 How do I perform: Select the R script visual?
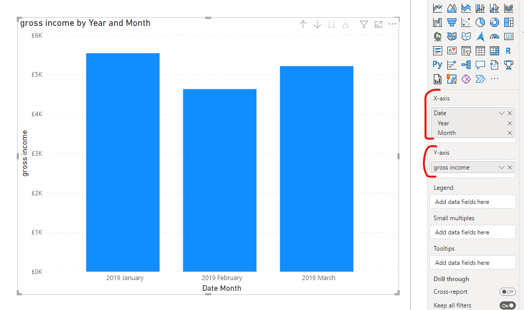508,51
